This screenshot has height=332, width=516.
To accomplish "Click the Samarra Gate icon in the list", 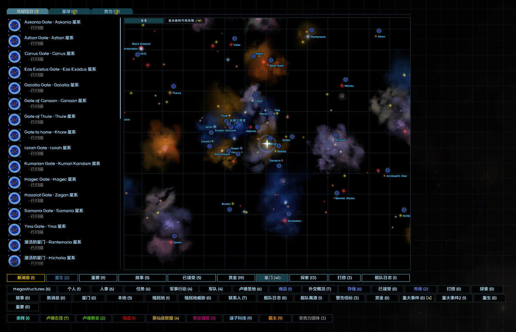I will coord(14,214).
